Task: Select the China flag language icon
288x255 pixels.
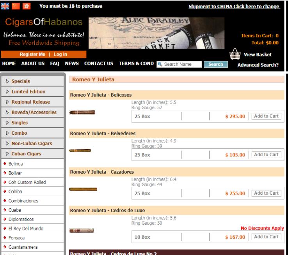Action: [x=16, y=6]
